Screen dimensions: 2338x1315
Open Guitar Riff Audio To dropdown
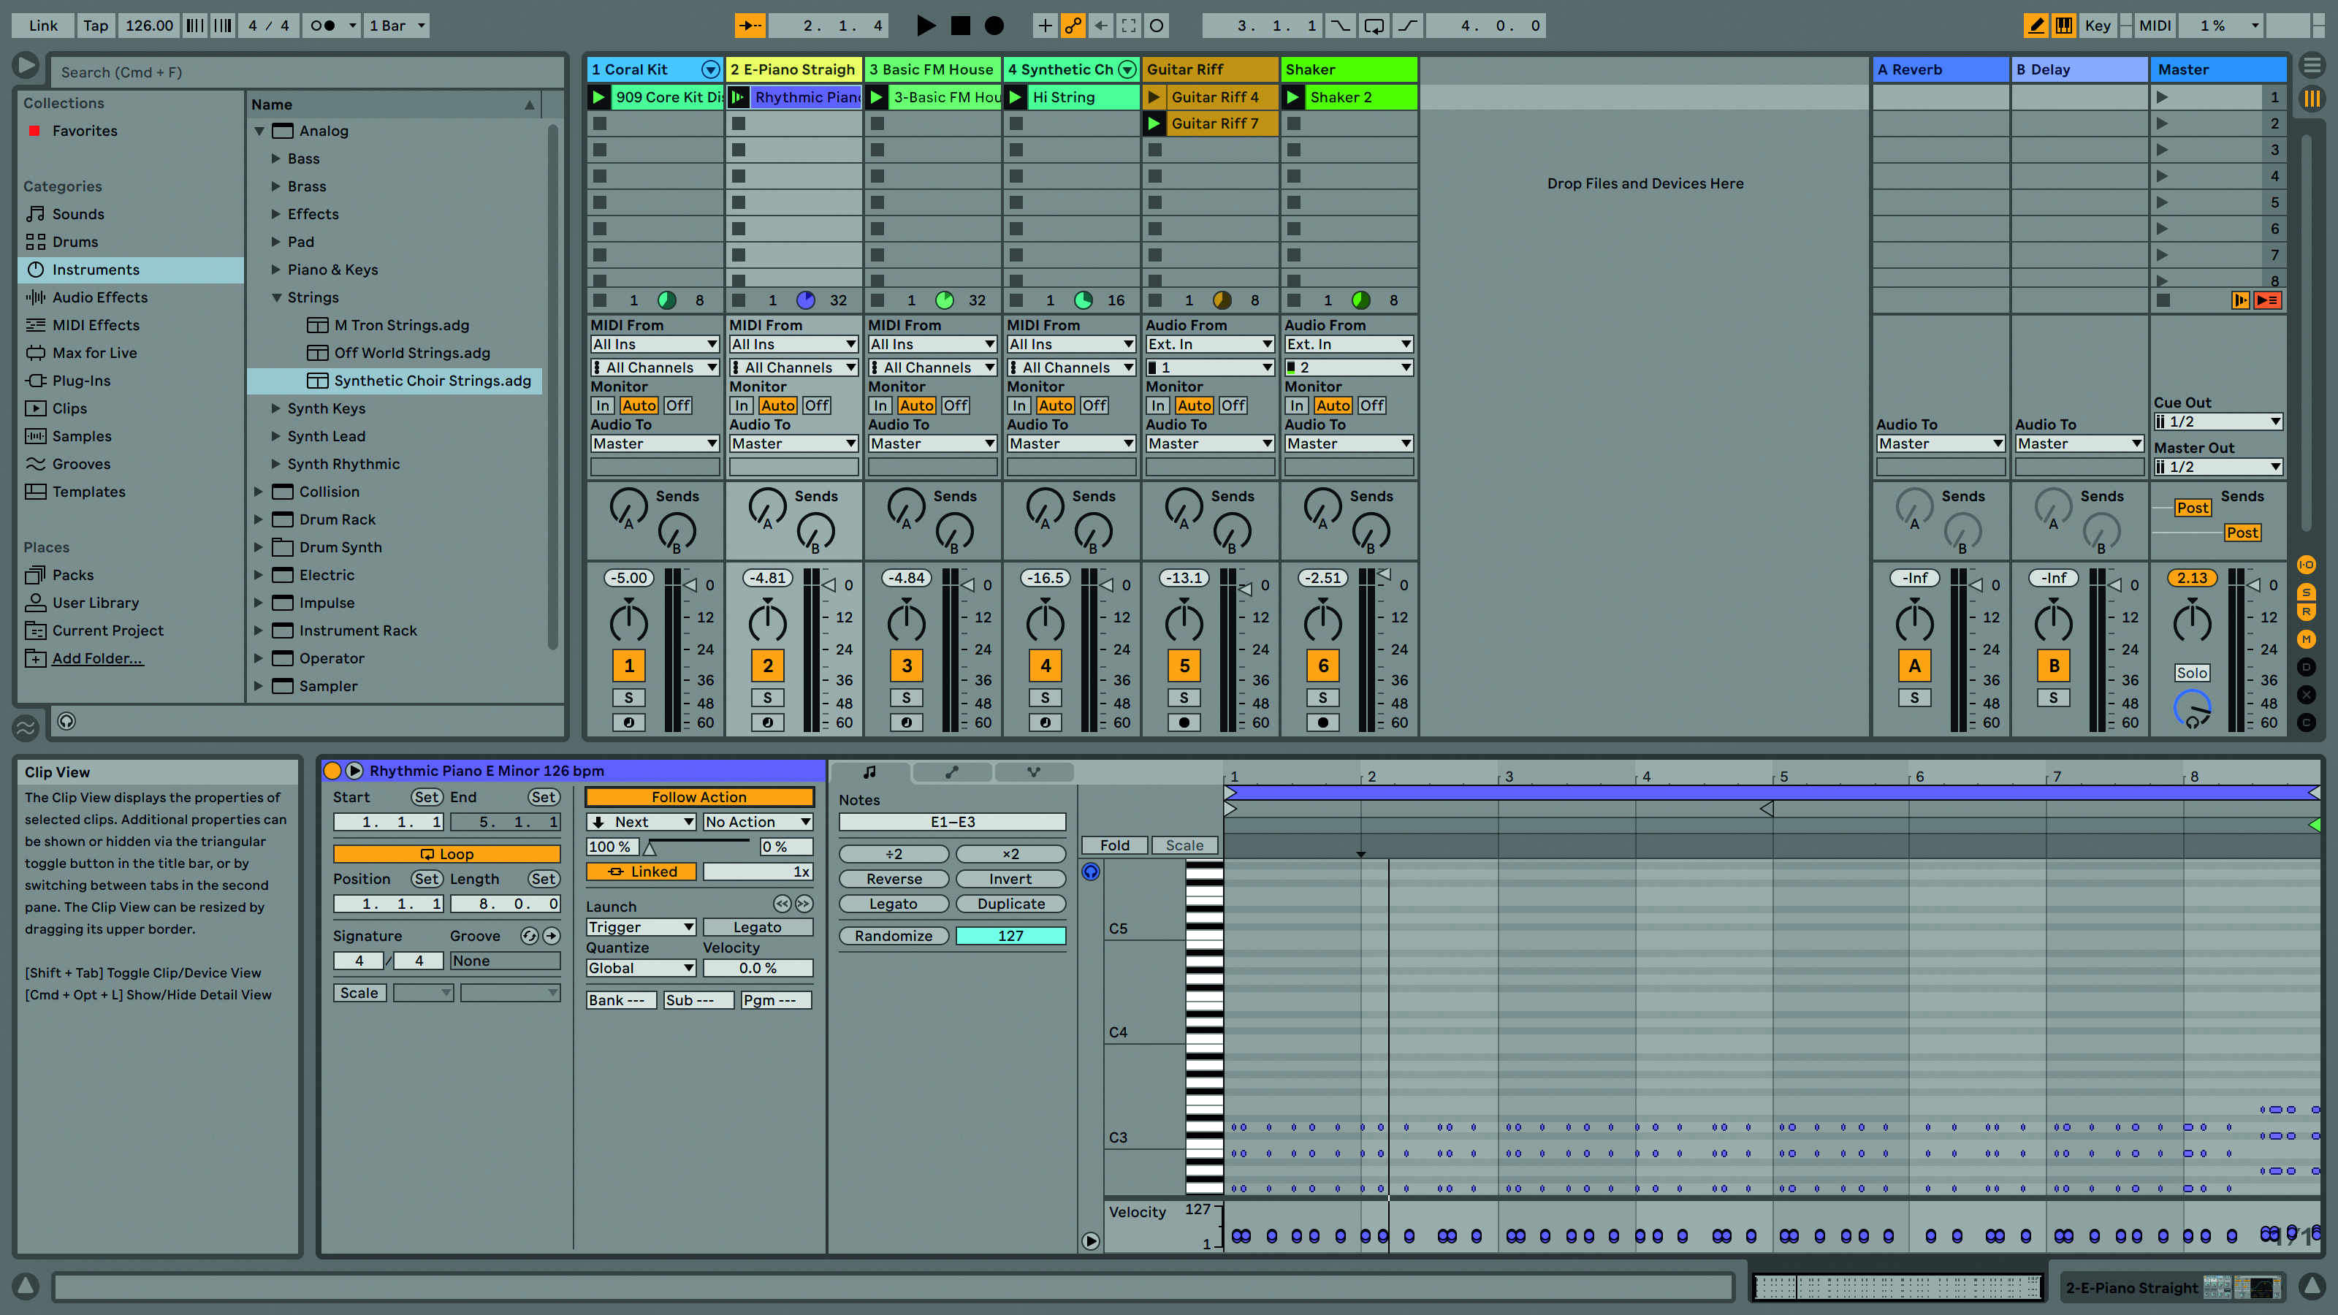[1210, 443]
